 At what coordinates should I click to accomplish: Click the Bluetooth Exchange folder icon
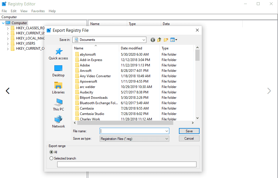click(x=77, y=103)
